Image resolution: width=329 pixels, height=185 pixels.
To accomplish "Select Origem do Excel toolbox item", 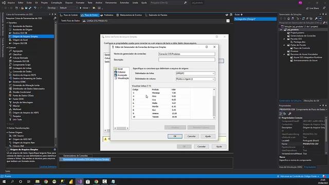I will (20, 40).
